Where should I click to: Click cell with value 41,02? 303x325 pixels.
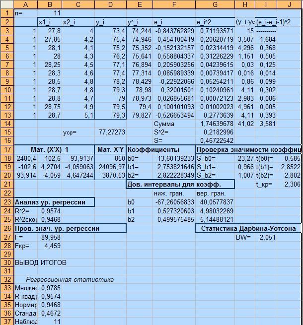(245, 124)
